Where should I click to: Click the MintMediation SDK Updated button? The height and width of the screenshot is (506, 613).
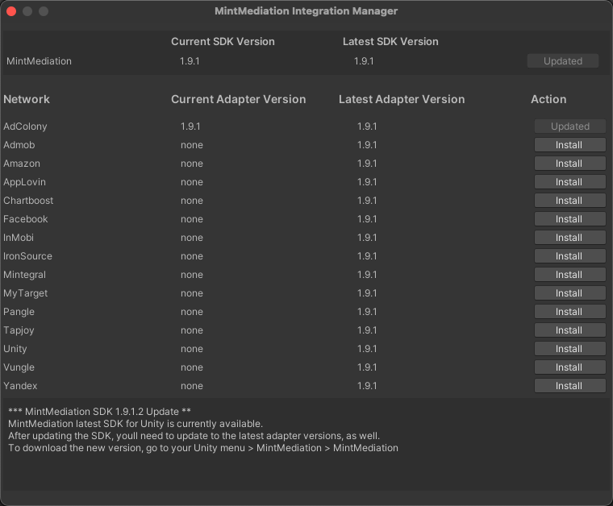click(562, 61)
